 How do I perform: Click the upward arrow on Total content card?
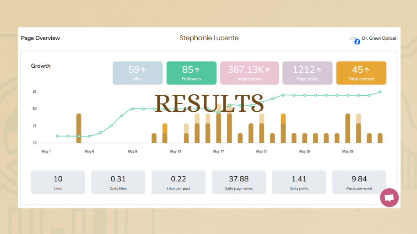pyautogui.click(x=367, y=70)
